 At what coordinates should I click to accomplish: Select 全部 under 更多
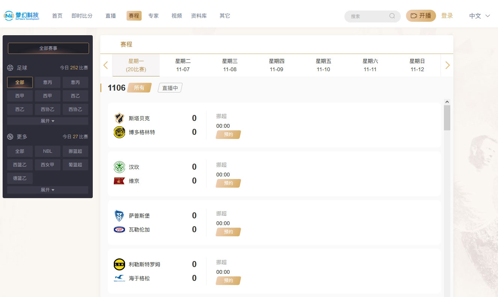tap(20, 151)
